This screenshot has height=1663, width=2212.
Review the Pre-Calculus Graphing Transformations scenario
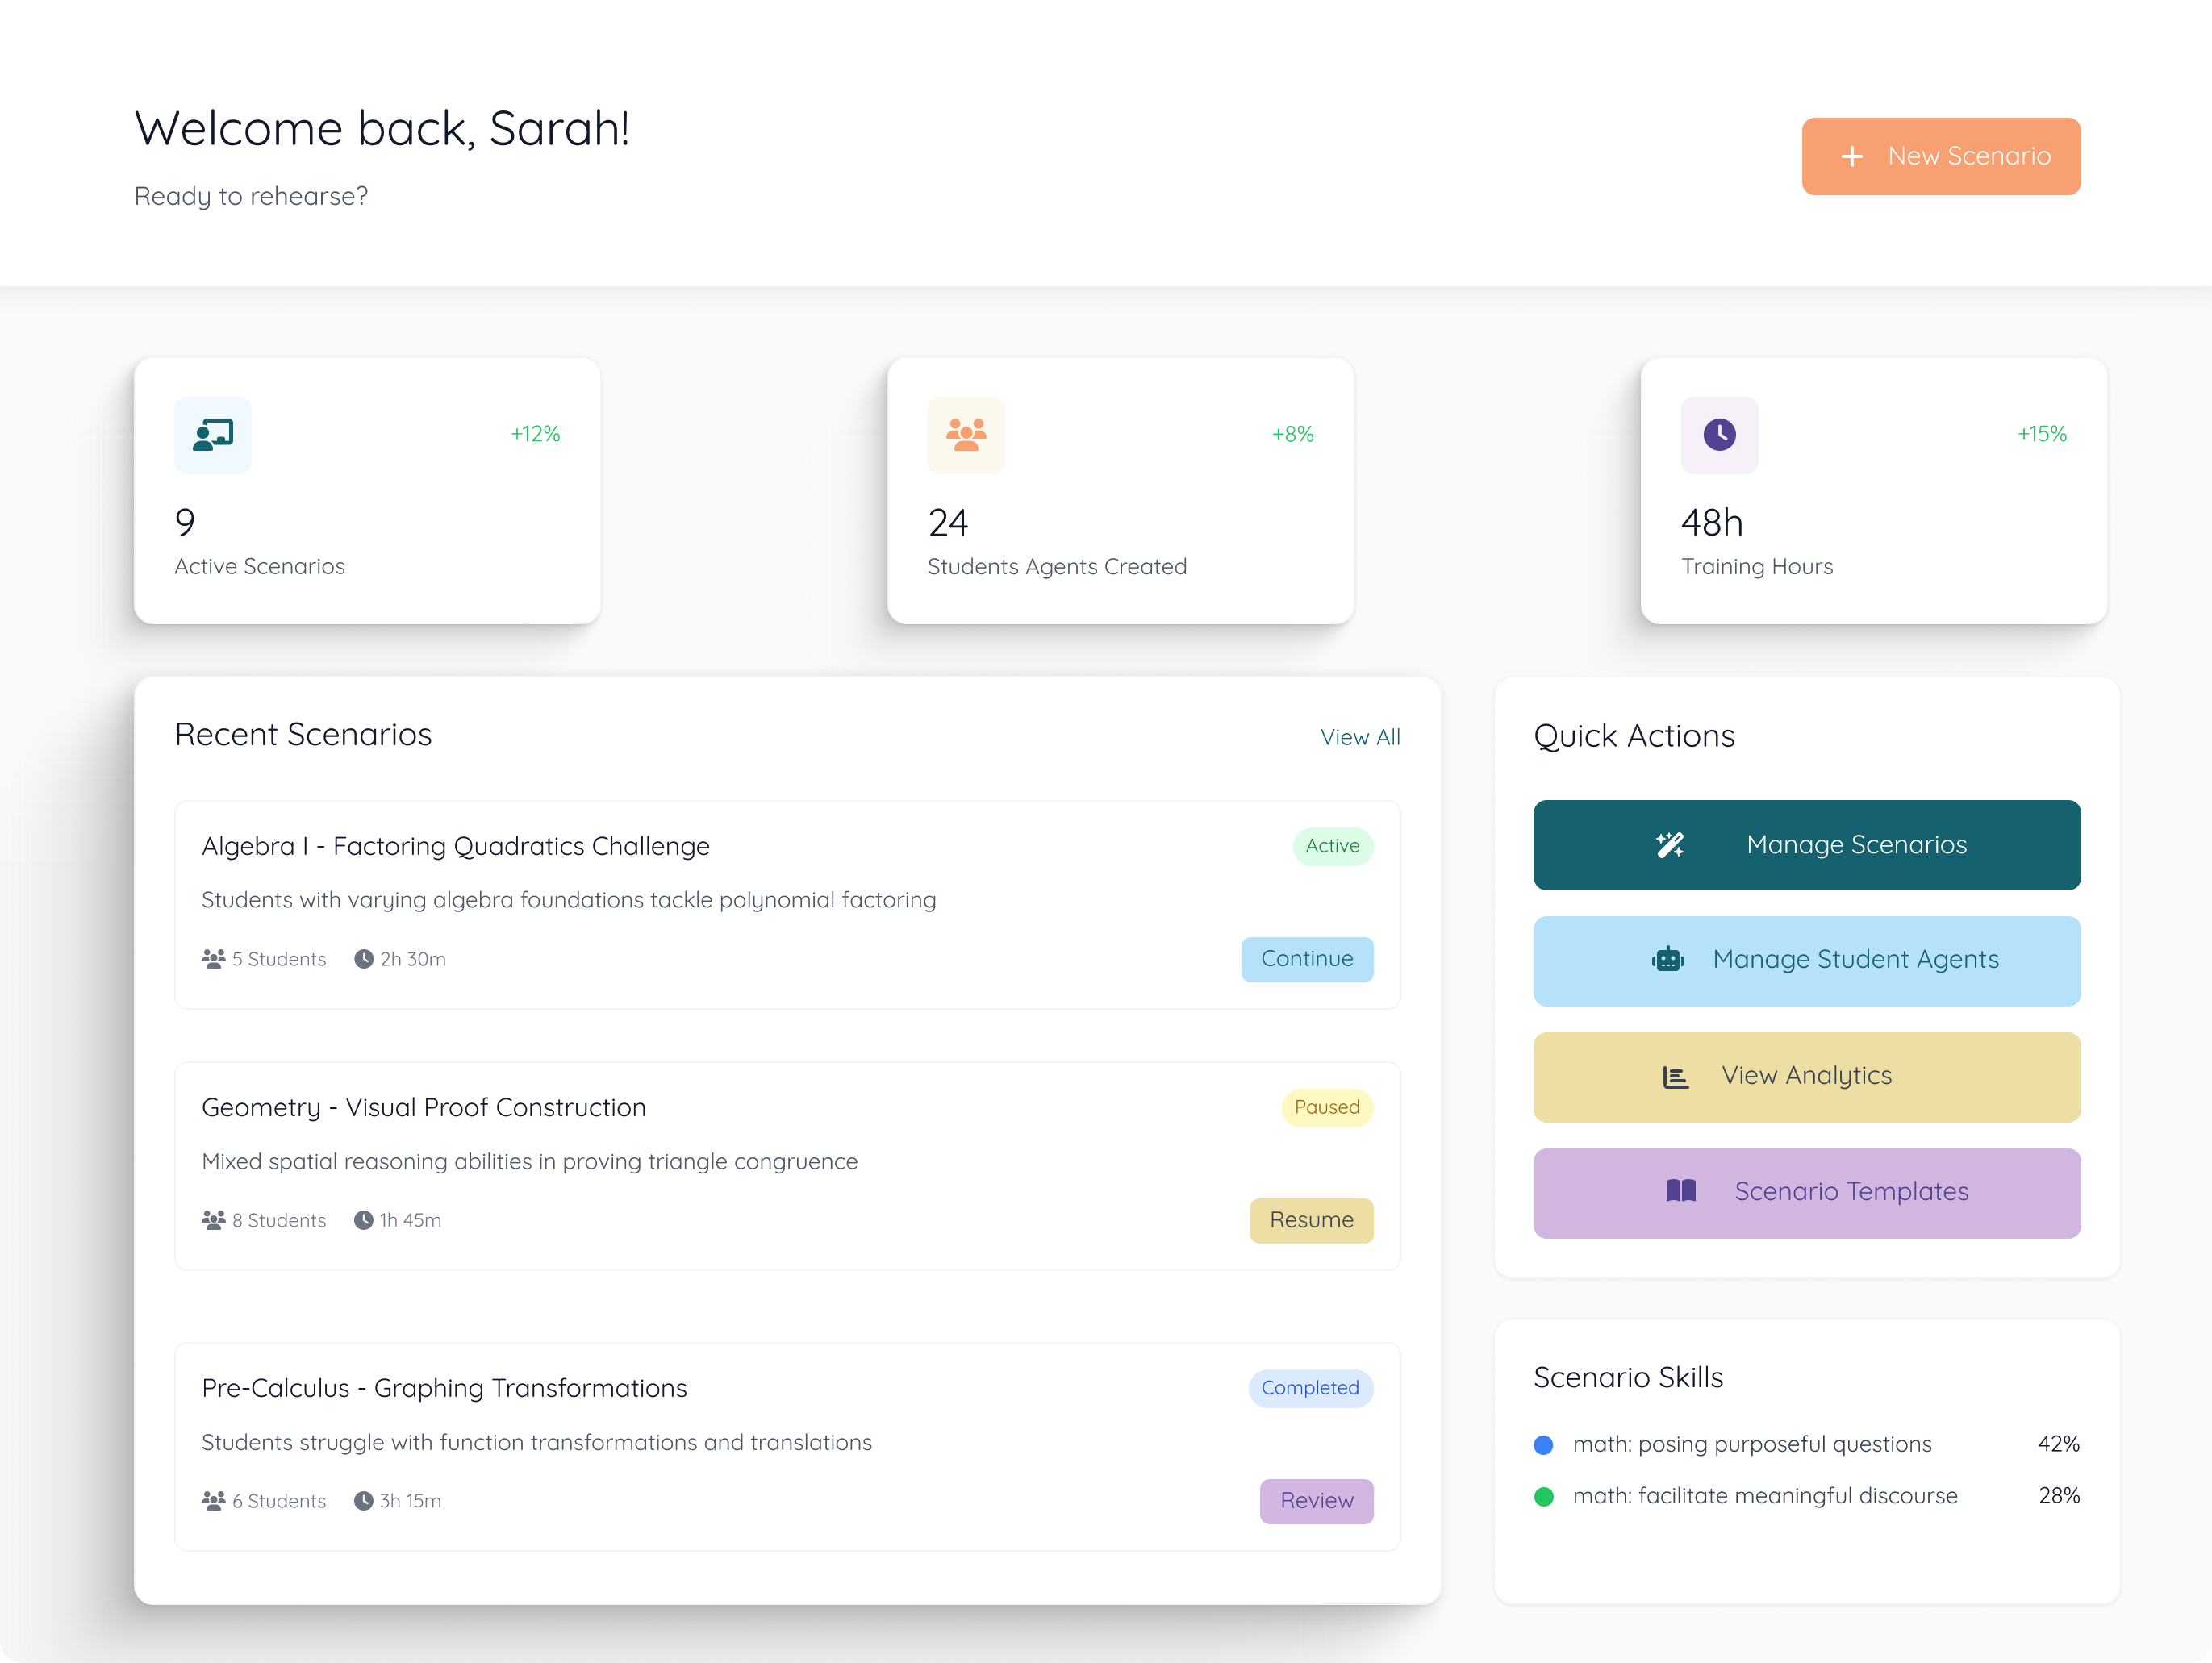pyautogui.click(x=1316, y=1501)
